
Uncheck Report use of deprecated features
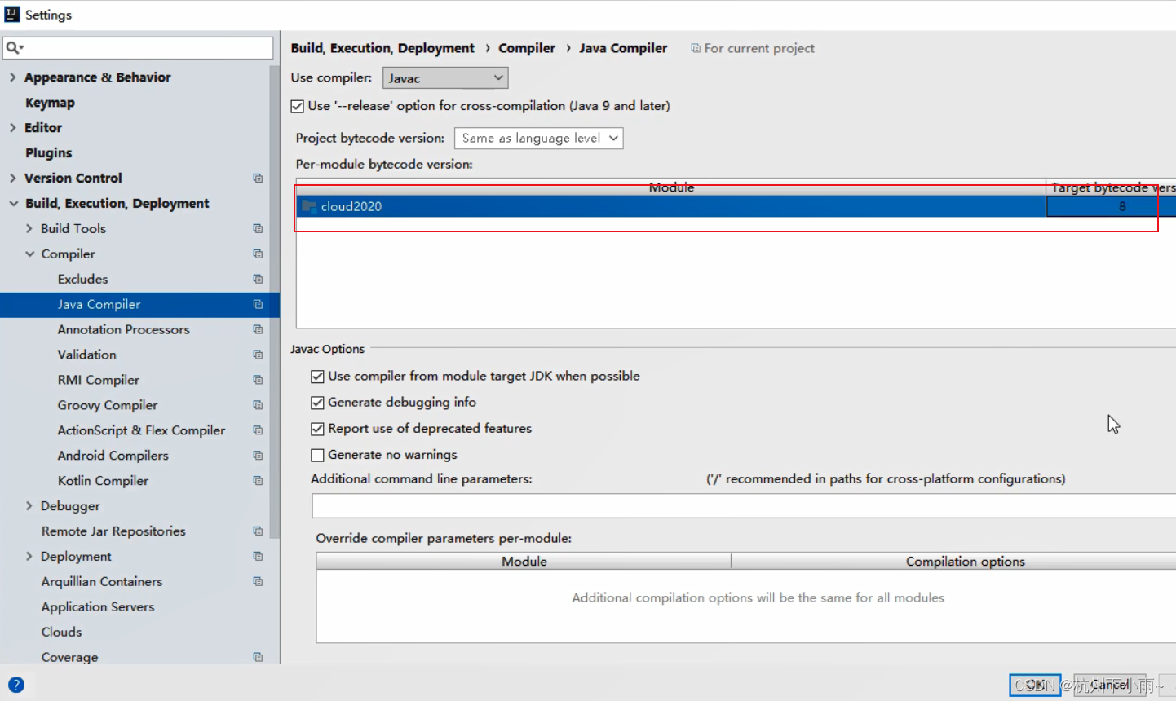[317, 429]
